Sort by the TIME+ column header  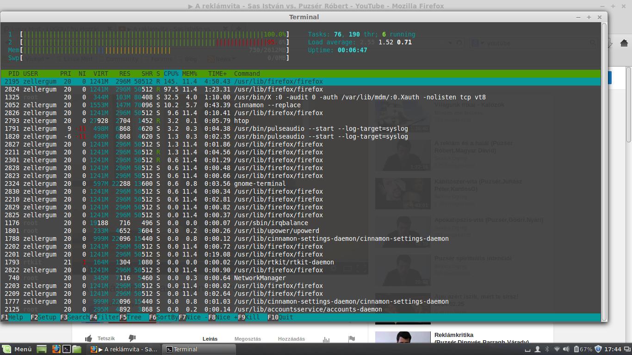tap(217, 73)
